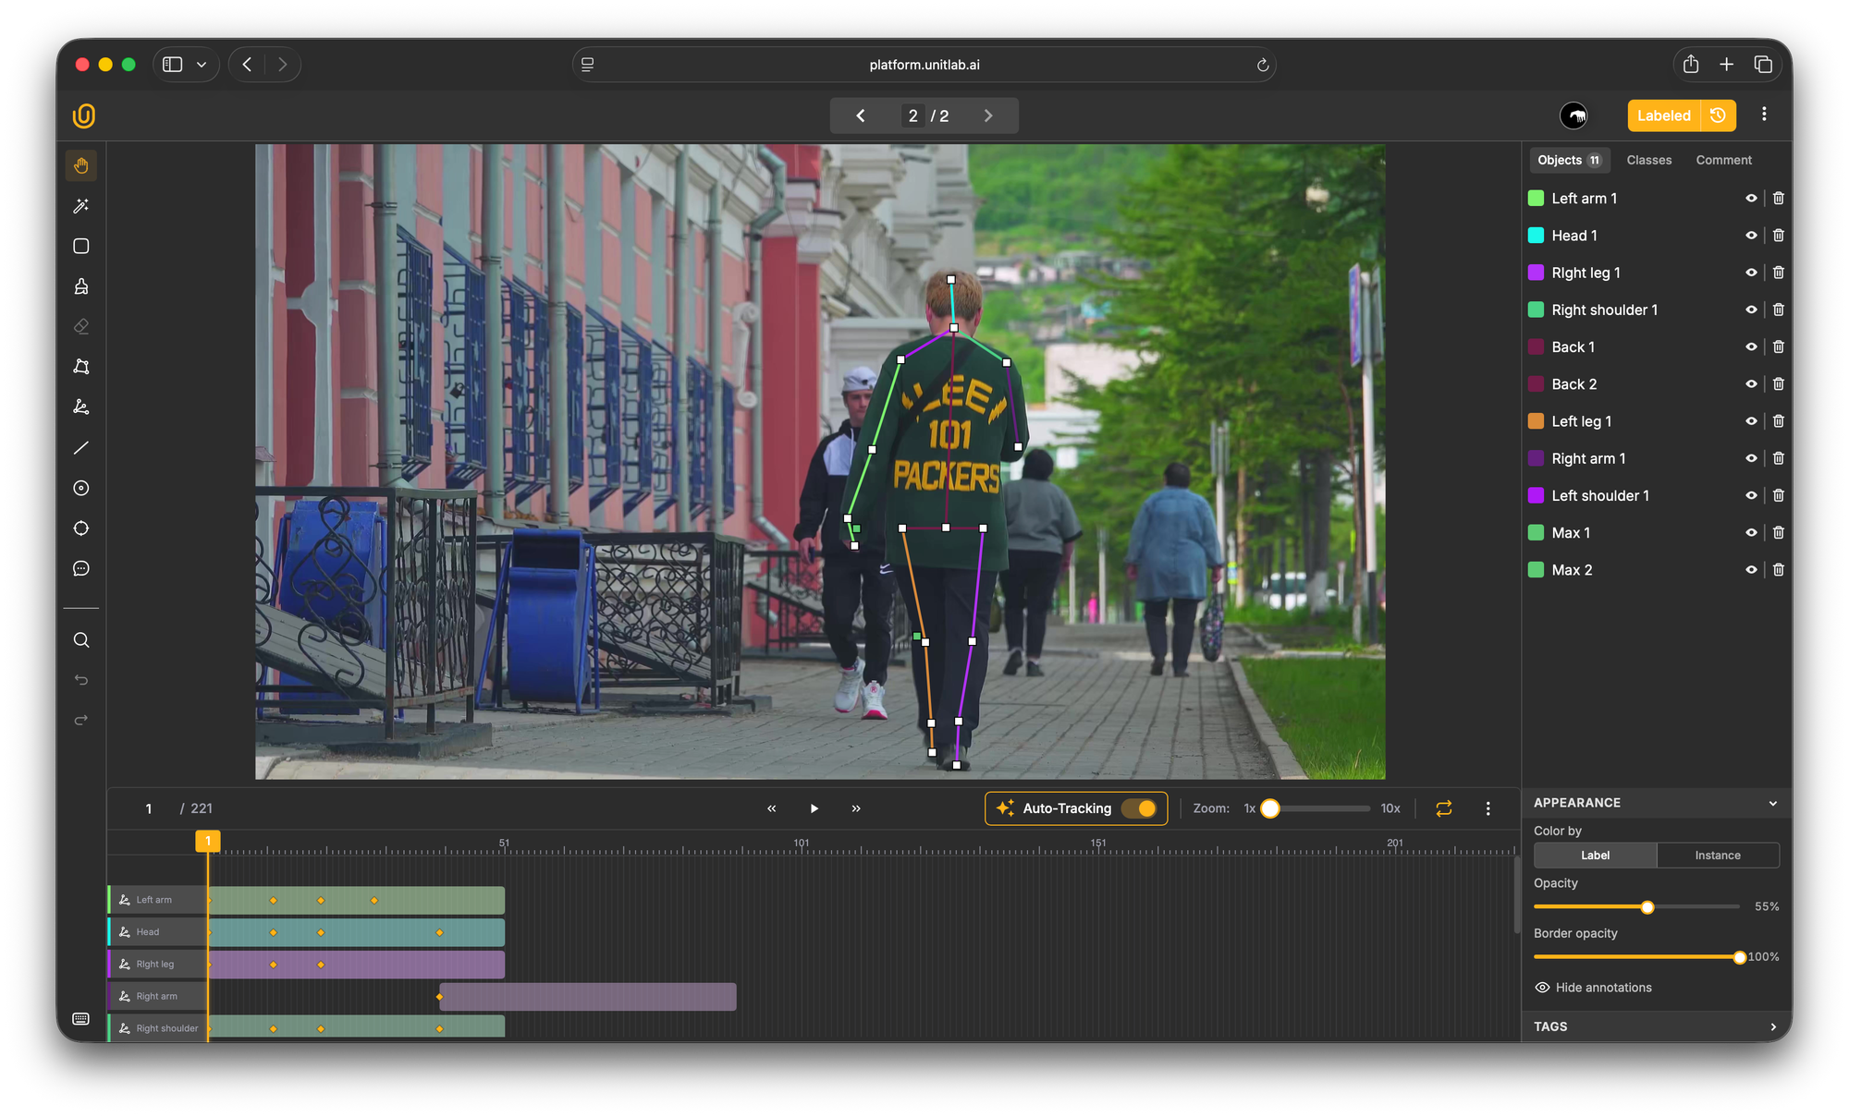Switch to the Classes tab
This screenshot has width=1849, height=1117.
tap(1648, 160)
